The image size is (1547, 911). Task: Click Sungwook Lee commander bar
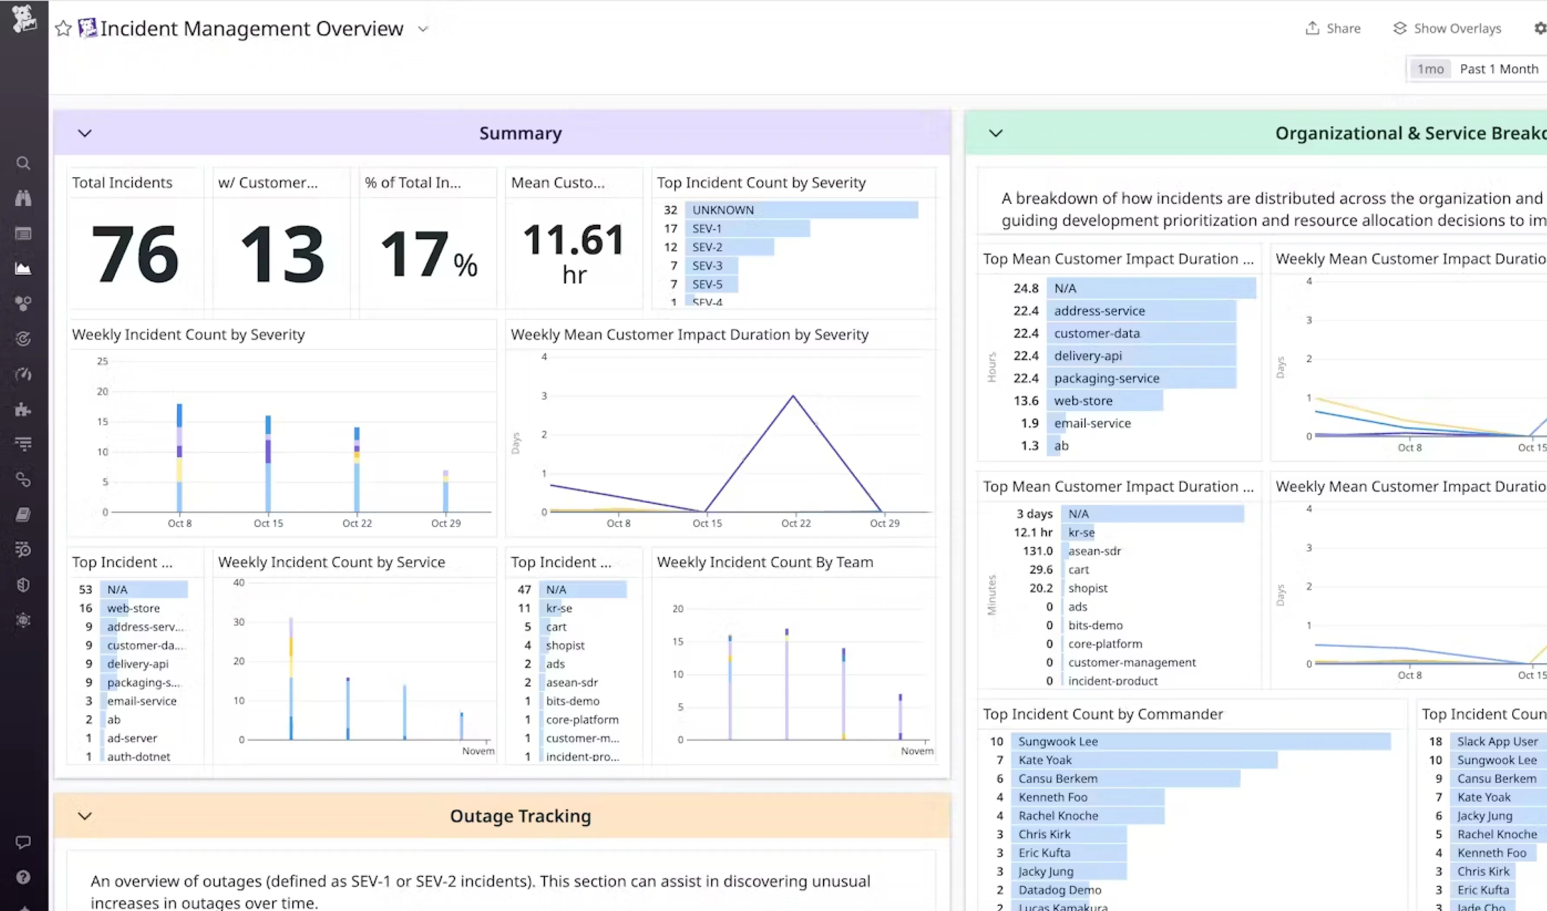1200,741
